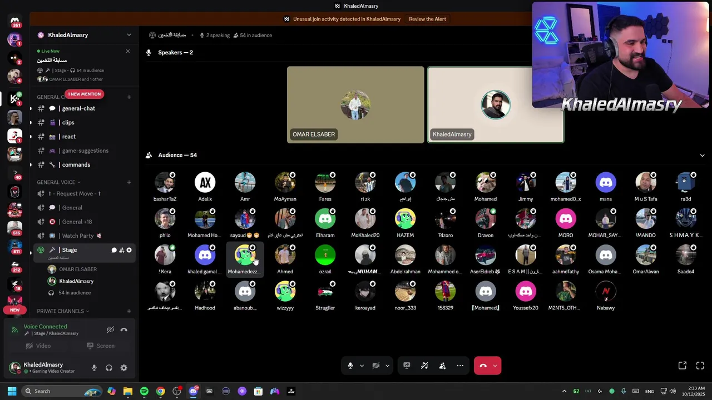Open the volume control in system tray

(673, 391)
